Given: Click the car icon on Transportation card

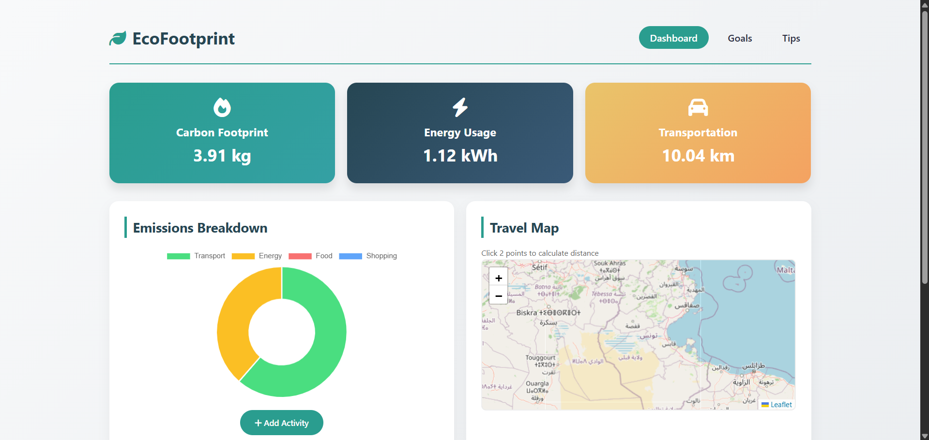Looking at the screenshot, I should tap(698, 107).
